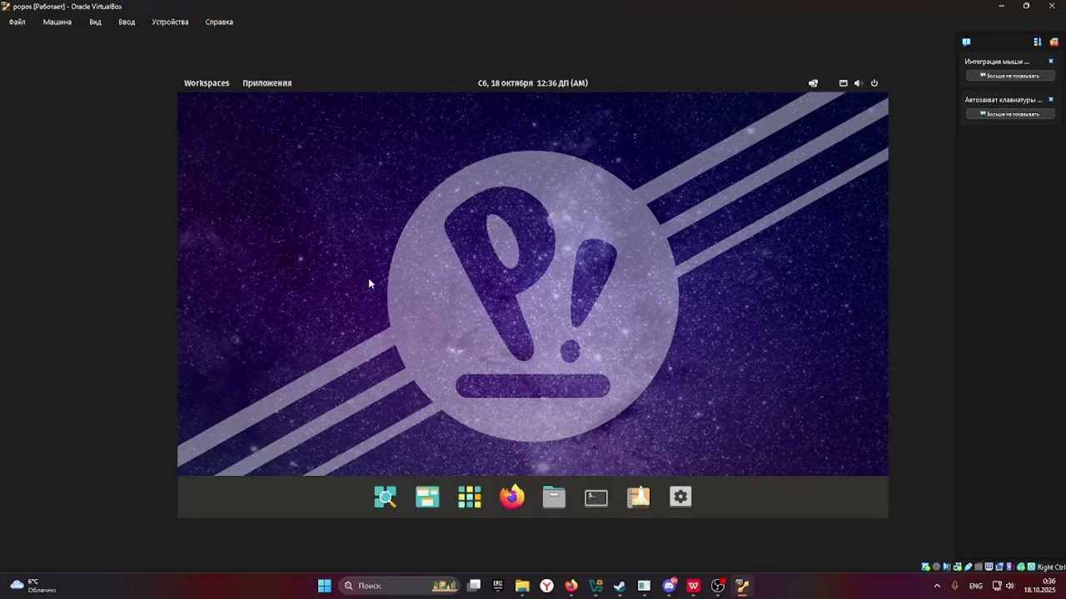Toggle notification sort order icon

(1038, 42)
